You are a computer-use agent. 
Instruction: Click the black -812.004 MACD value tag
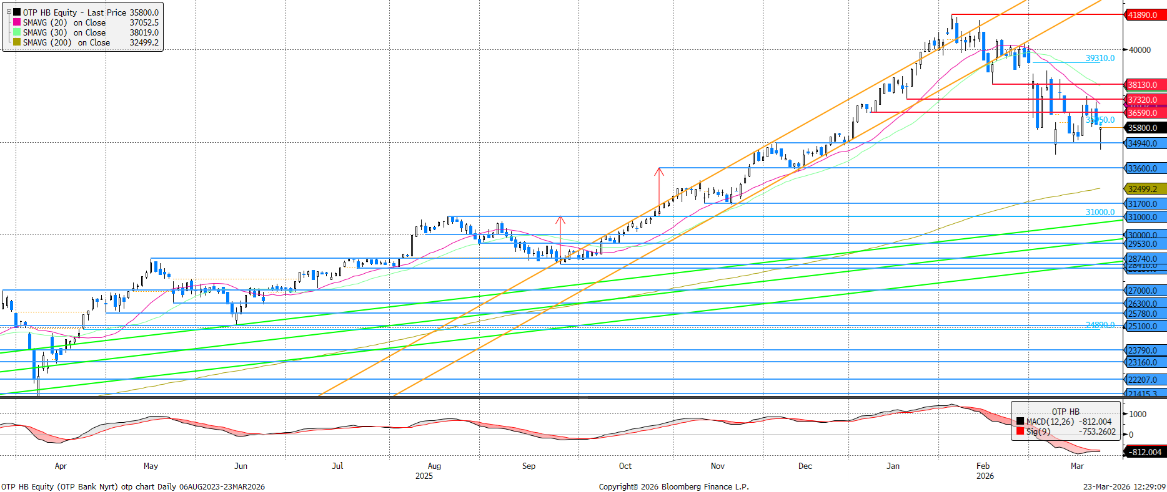[x=1145, y=452]
